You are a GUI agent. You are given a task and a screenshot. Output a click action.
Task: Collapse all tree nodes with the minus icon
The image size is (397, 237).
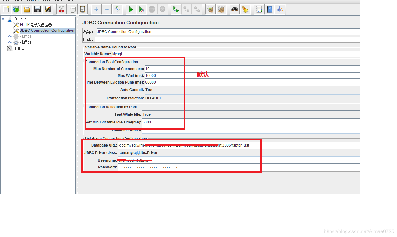coord(107,9)
